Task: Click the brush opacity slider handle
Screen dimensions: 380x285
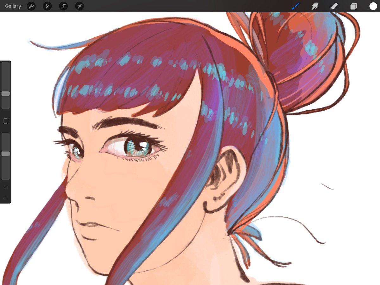Action: click(x=6, y=153)
